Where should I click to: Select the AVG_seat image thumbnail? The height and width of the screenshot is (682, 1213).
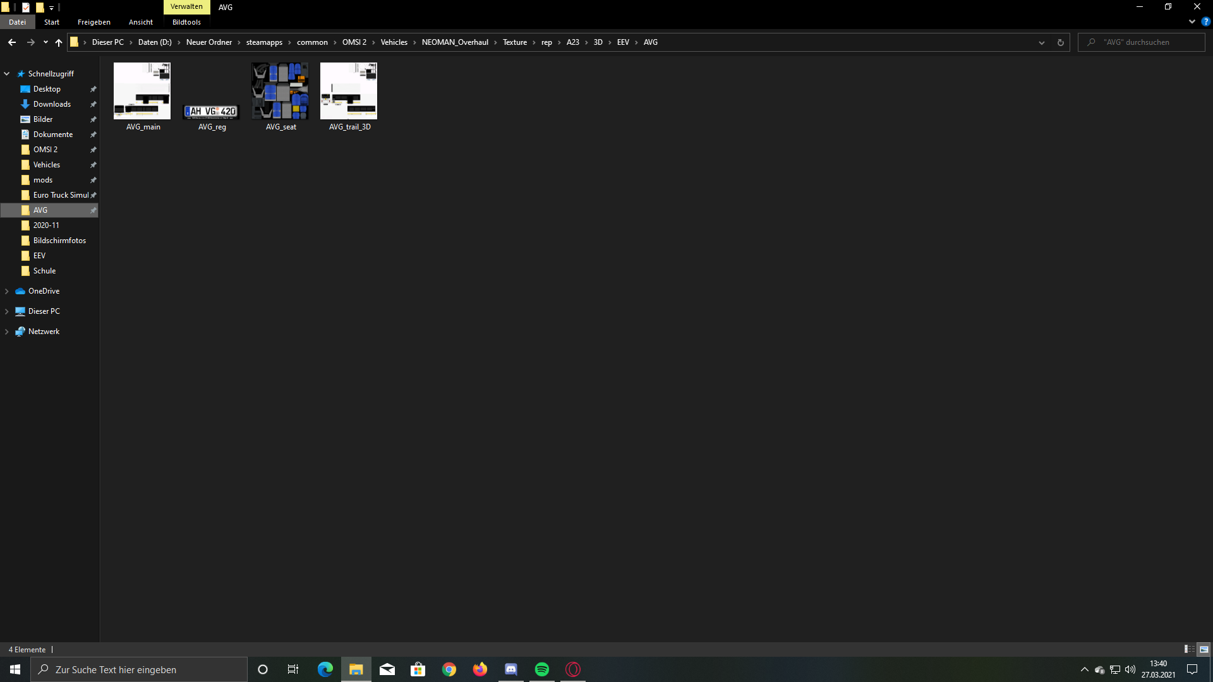click(280, 91)
